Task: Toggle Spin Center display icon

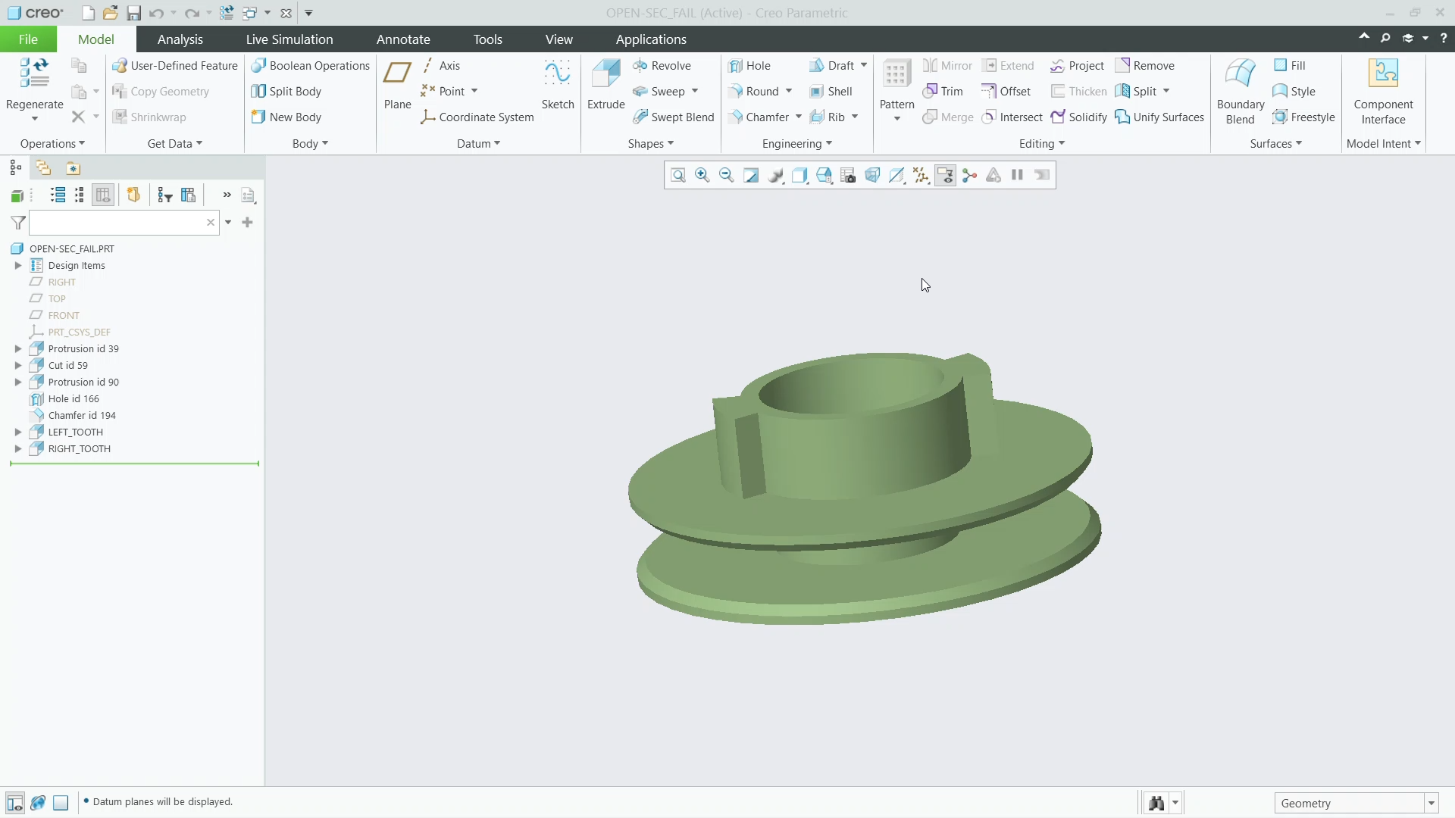Action: (x=969, y=176)
